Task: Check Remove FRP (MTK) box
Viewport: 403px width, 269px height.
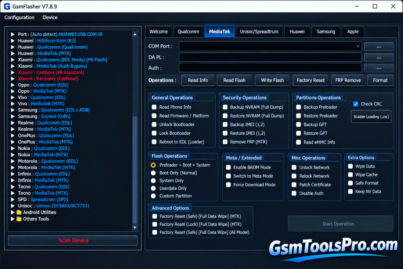Action: (x=225, y=142)
